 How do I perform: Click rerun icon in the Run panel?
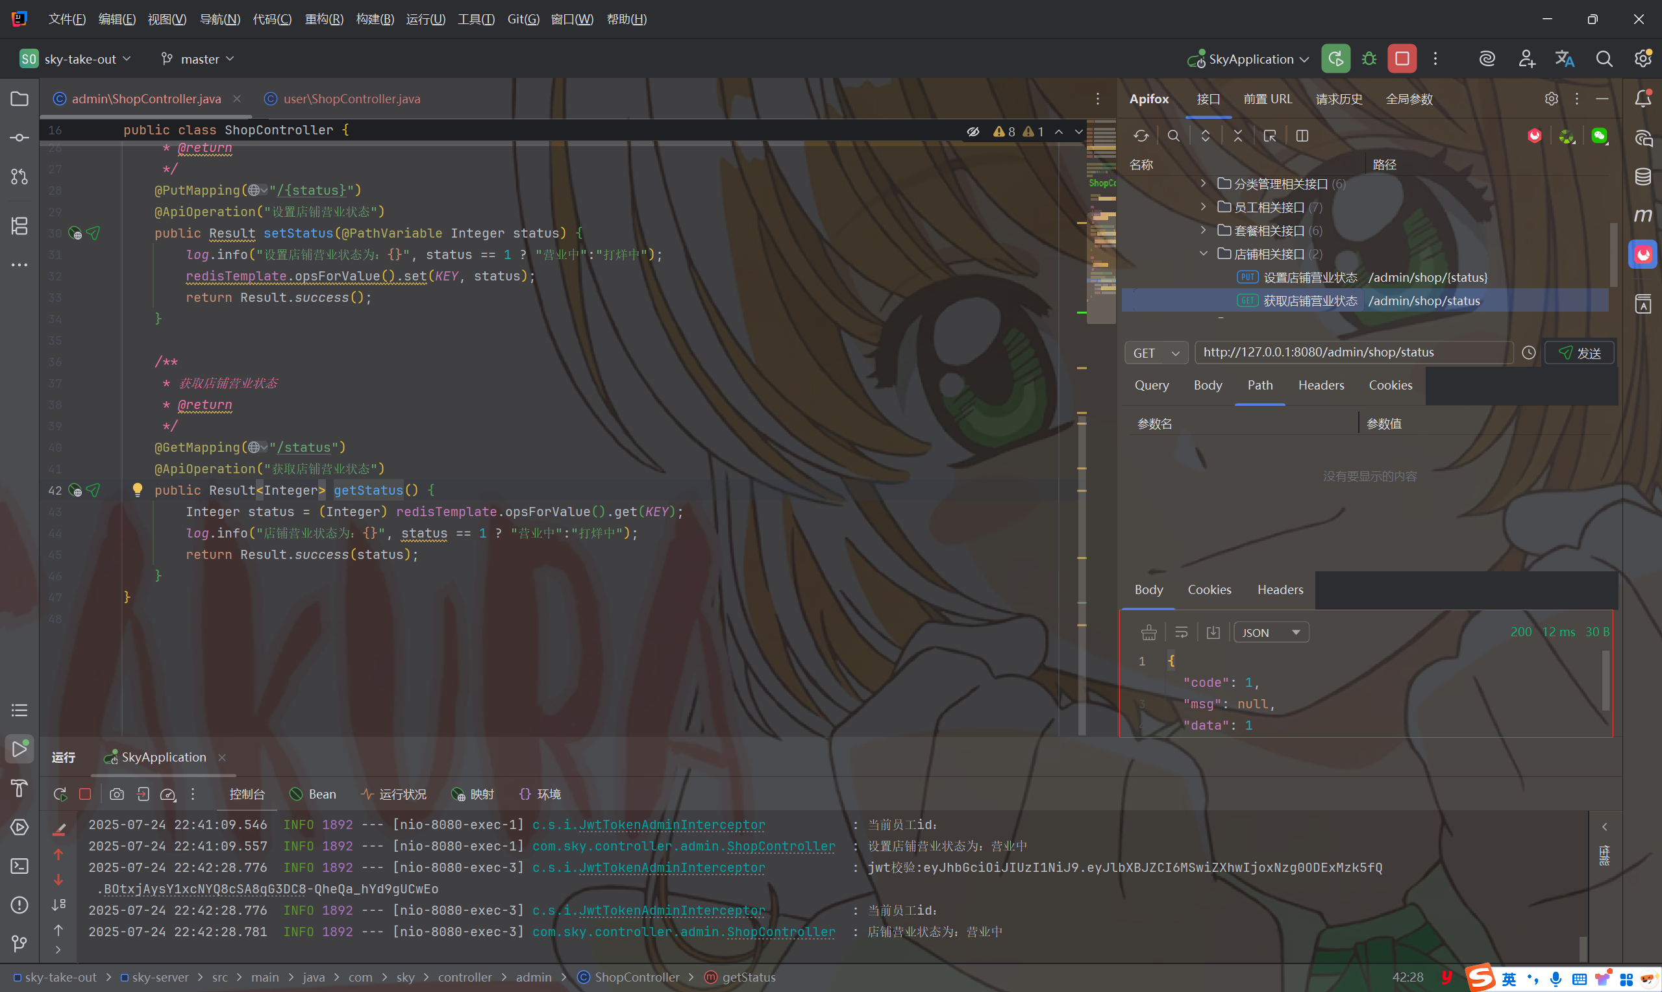[x=60, y=794]
